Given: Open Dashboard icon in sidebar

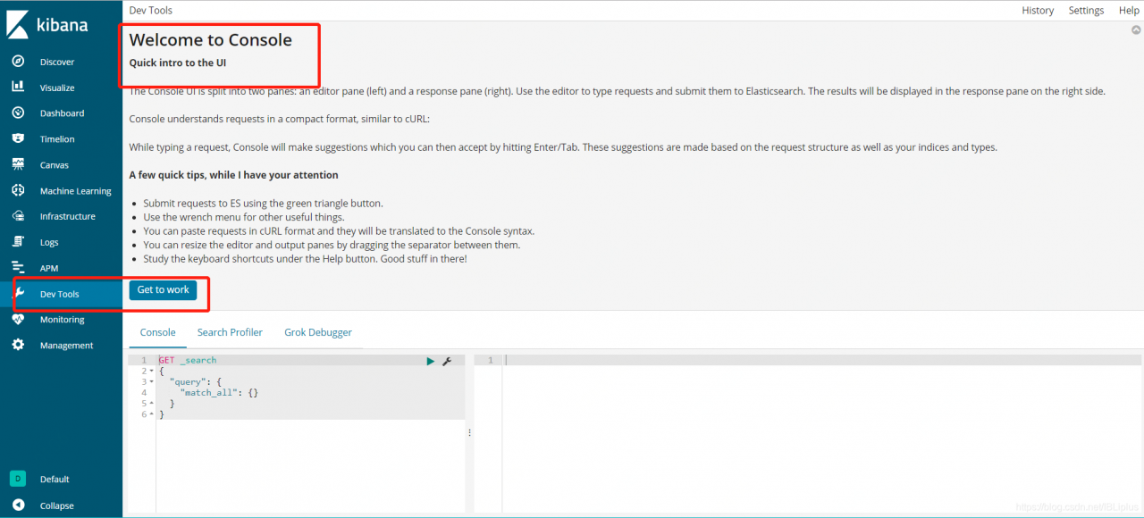Looking at the screenshot, I should click(18, 113).
